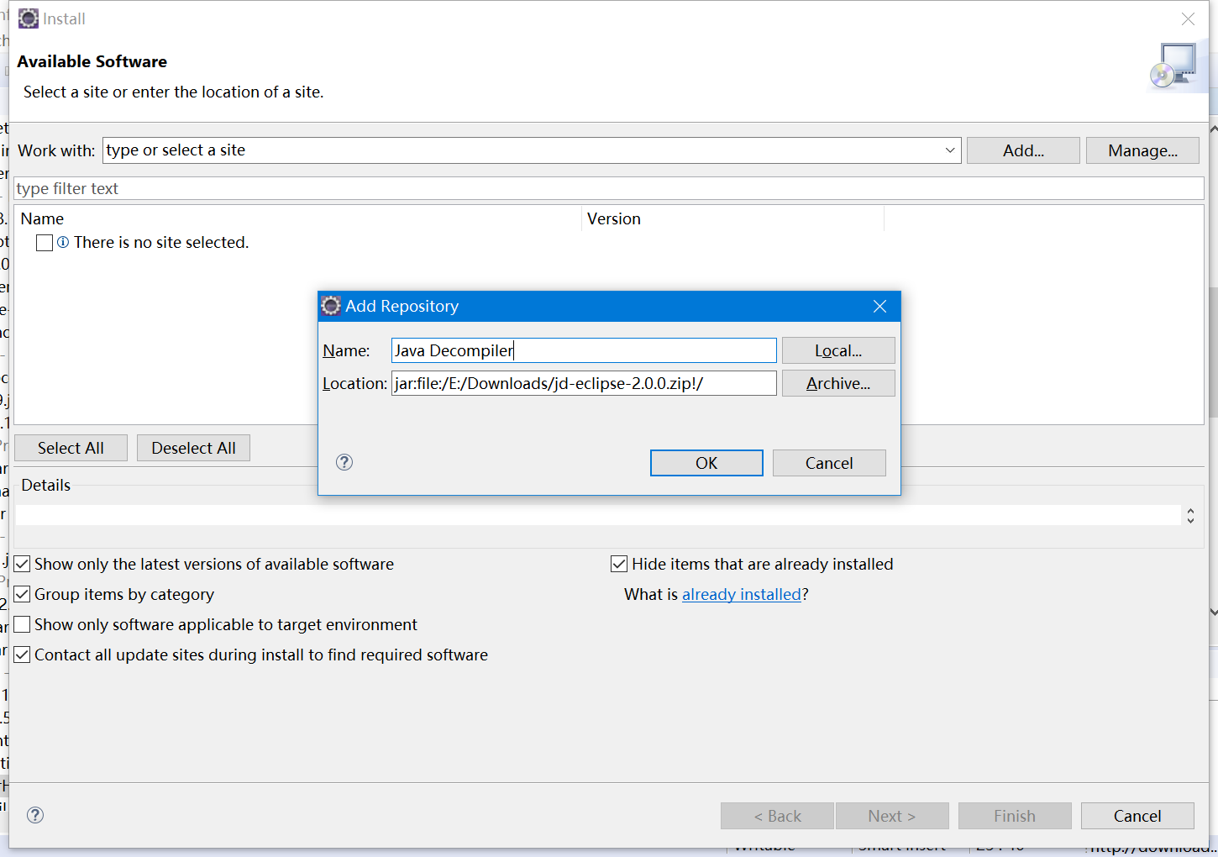Click the Cancel button in Install wizard
Image resolution: width=1218 pixels, height=857 pixels.
pos(1137,816)
